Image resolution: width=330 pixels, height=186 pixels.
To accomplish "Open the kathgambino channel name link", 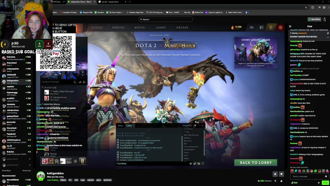I will (x=55, y=173).
